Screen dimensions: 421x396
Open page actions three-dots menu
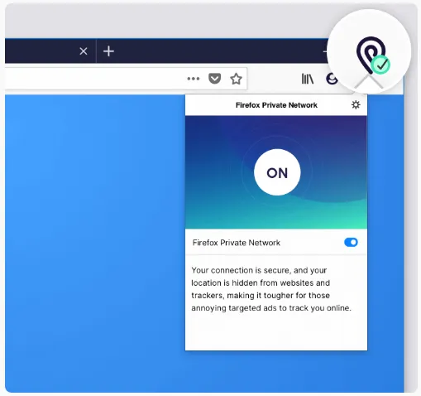tap(194, 79)
